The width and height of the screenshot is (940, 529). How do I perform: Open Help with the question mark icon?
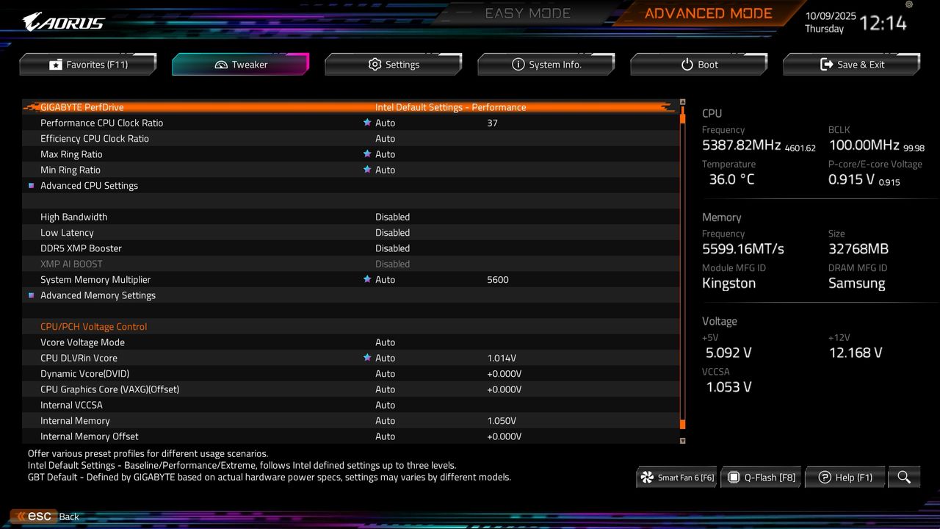click(x=845, y=477)
